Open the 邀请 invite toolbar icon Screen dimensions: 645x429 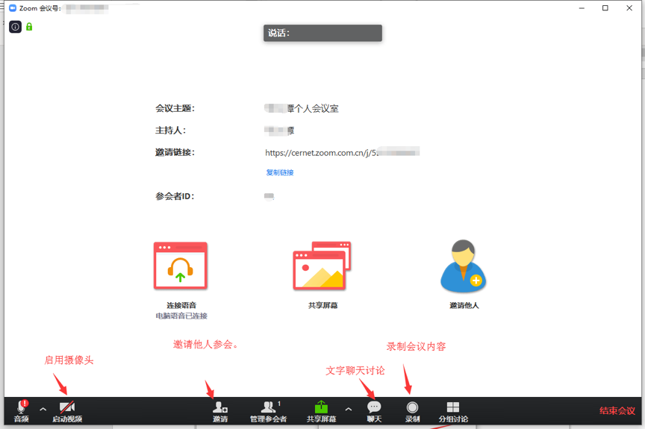219,410
